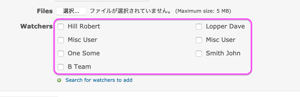This screenshot has height=97, width=300.
Task: Click the Hill Robert name label
Action: (x=84, y=26)
